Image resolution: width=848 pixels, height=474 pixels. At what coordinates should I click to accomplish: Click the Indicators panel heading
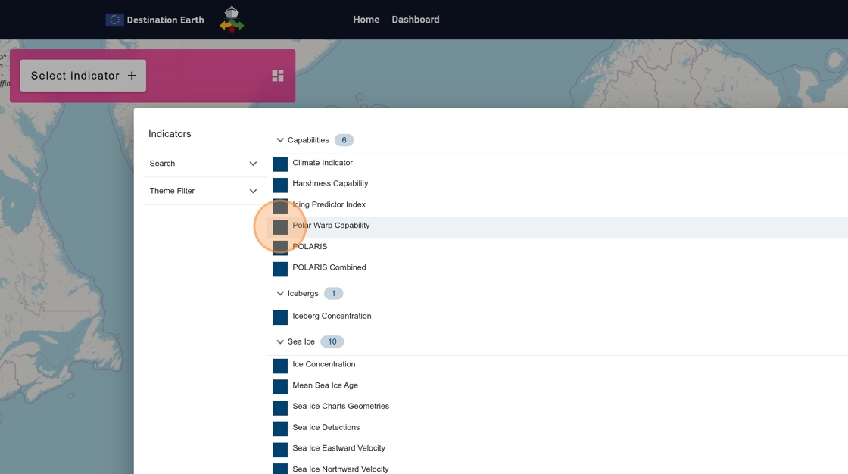[170, 134]
